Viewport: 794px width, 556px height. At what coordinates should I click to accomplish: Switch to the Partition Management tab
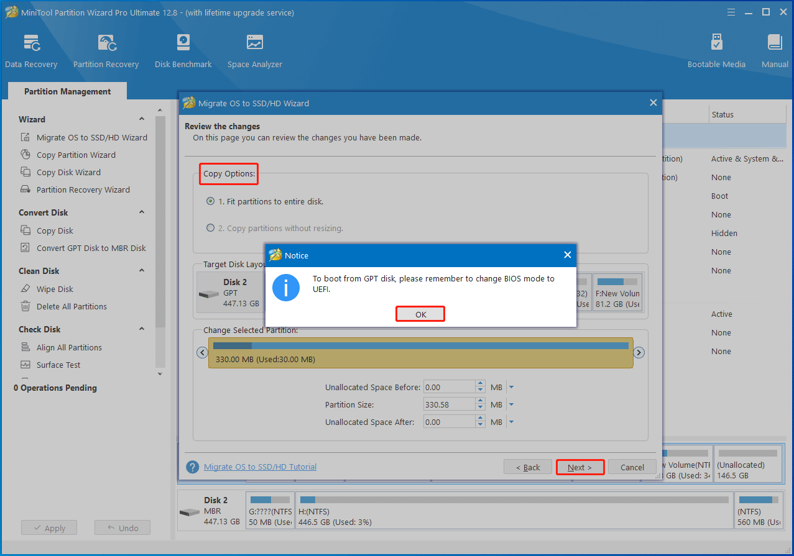pos(67,91)
